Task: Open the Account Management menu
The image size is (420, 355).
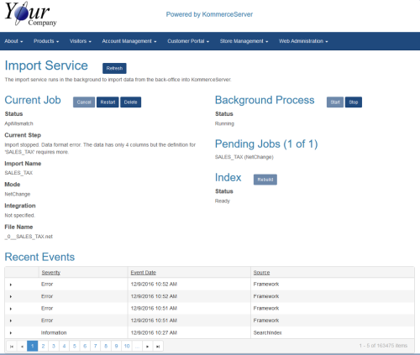Action: click(129, 41)
